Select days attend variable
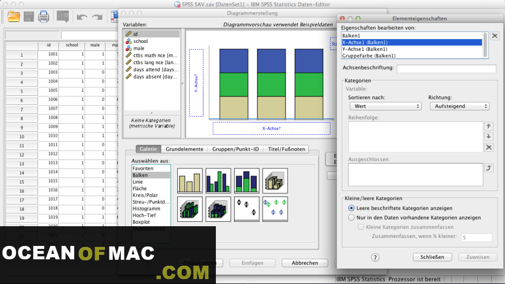 click(151, 69)
